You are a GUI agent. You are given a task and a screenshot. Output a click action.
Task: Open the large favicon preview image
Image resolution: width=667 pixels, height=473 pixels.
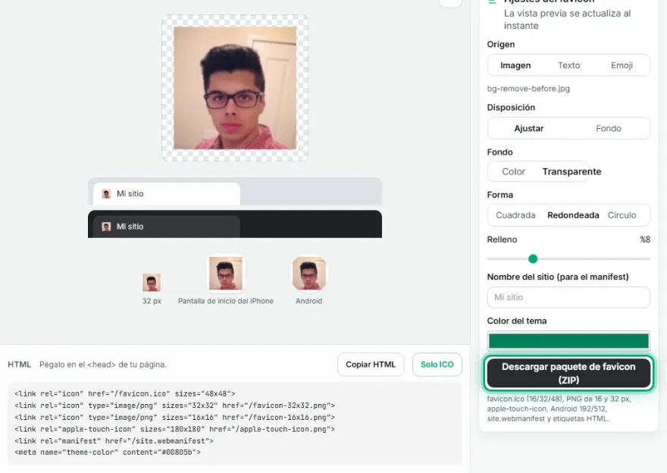click(235, 88)
